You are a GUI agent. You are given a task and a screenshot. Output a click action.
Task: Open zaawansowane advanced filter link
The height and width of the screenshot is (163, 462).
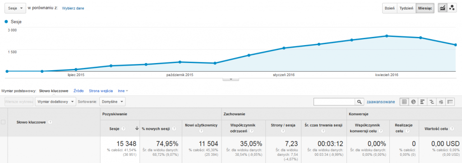click(380, 102)
